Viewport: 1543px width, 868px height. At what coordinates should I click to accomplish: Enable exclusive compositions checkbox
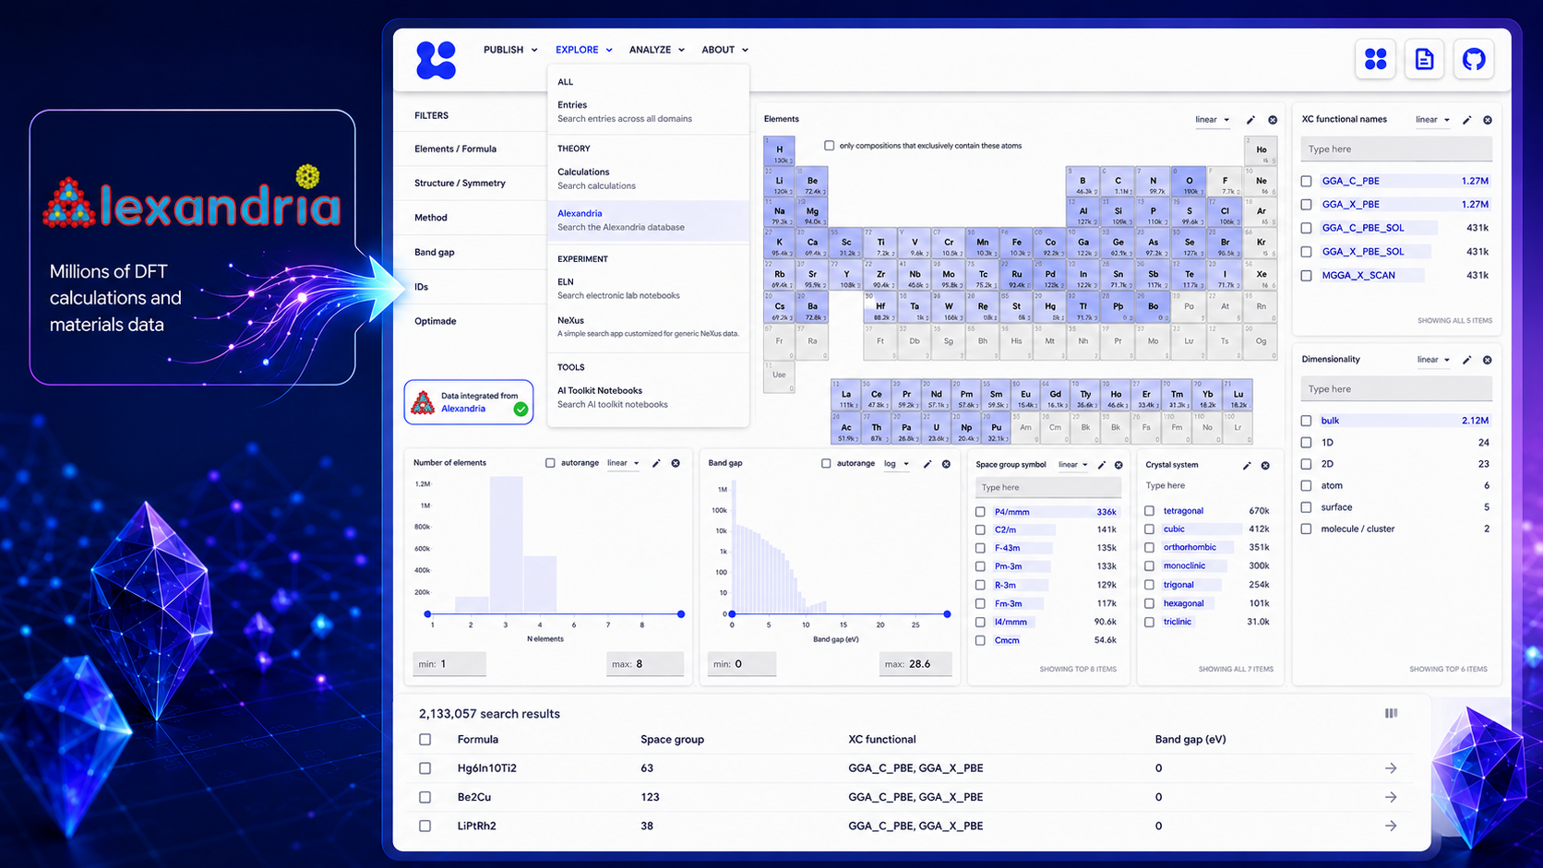pyautogui.click(x=829, y=146)
